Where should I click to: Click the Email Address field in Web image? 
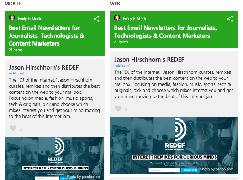pos(164,170)
